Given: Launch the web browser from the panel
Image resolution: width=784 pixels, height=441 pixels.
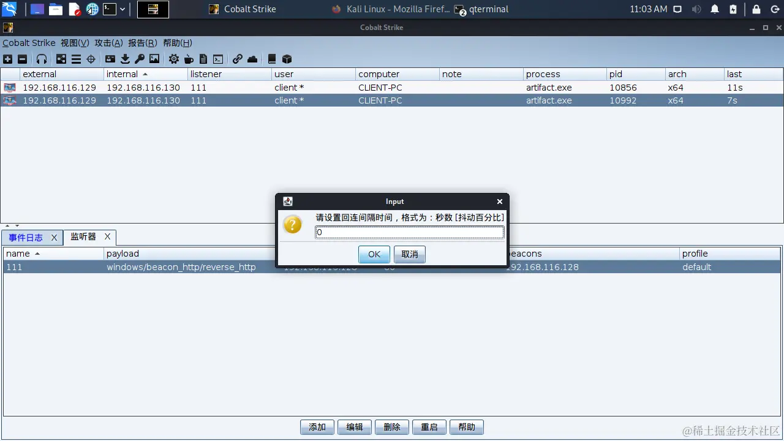Looking at the screenshot, I should tap(92, 9).
